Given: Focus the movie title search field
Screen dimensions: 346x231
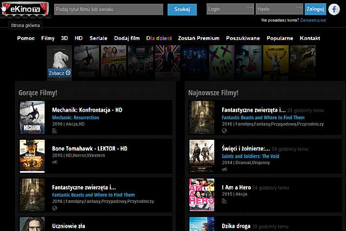Looking at the screenshot, I should pyautogui.click(x=109, y=10).
